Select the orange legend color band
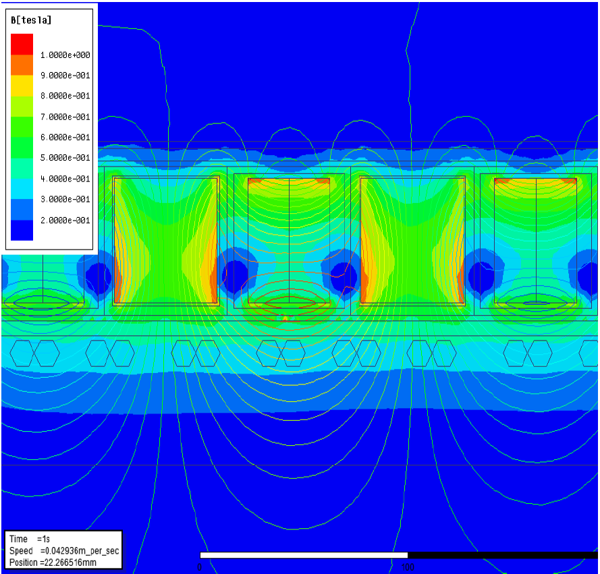 point(22,65)
